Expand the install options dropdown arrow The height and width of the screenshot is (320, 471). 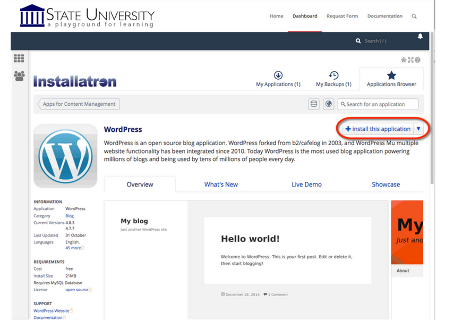[418, 129]
